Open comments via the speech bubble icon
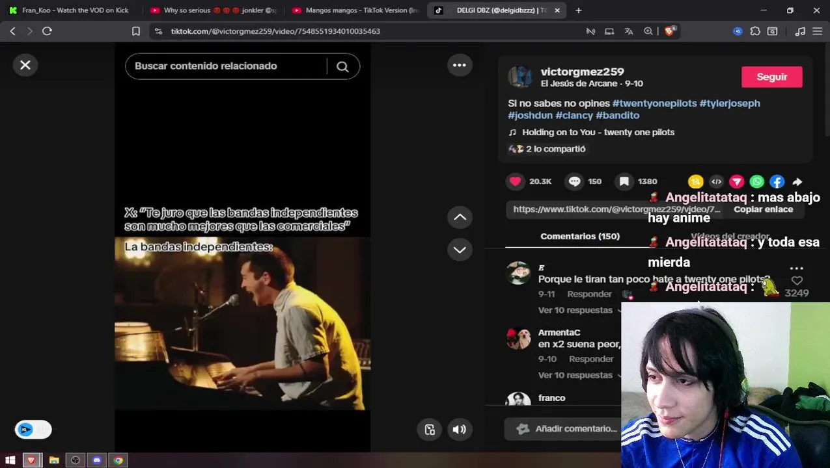830x468 pixels. pyautogui.click(x=574, y=181)
